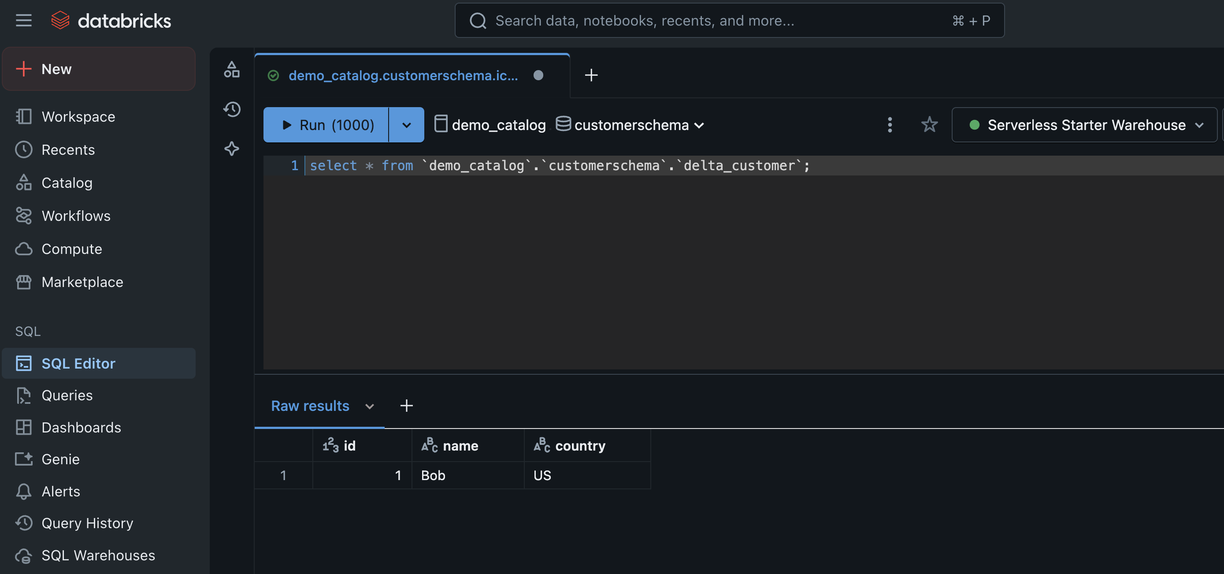Open the Assistant sparkle icon
This screenshot has width=1224, height=574.
tap(232, 149)
